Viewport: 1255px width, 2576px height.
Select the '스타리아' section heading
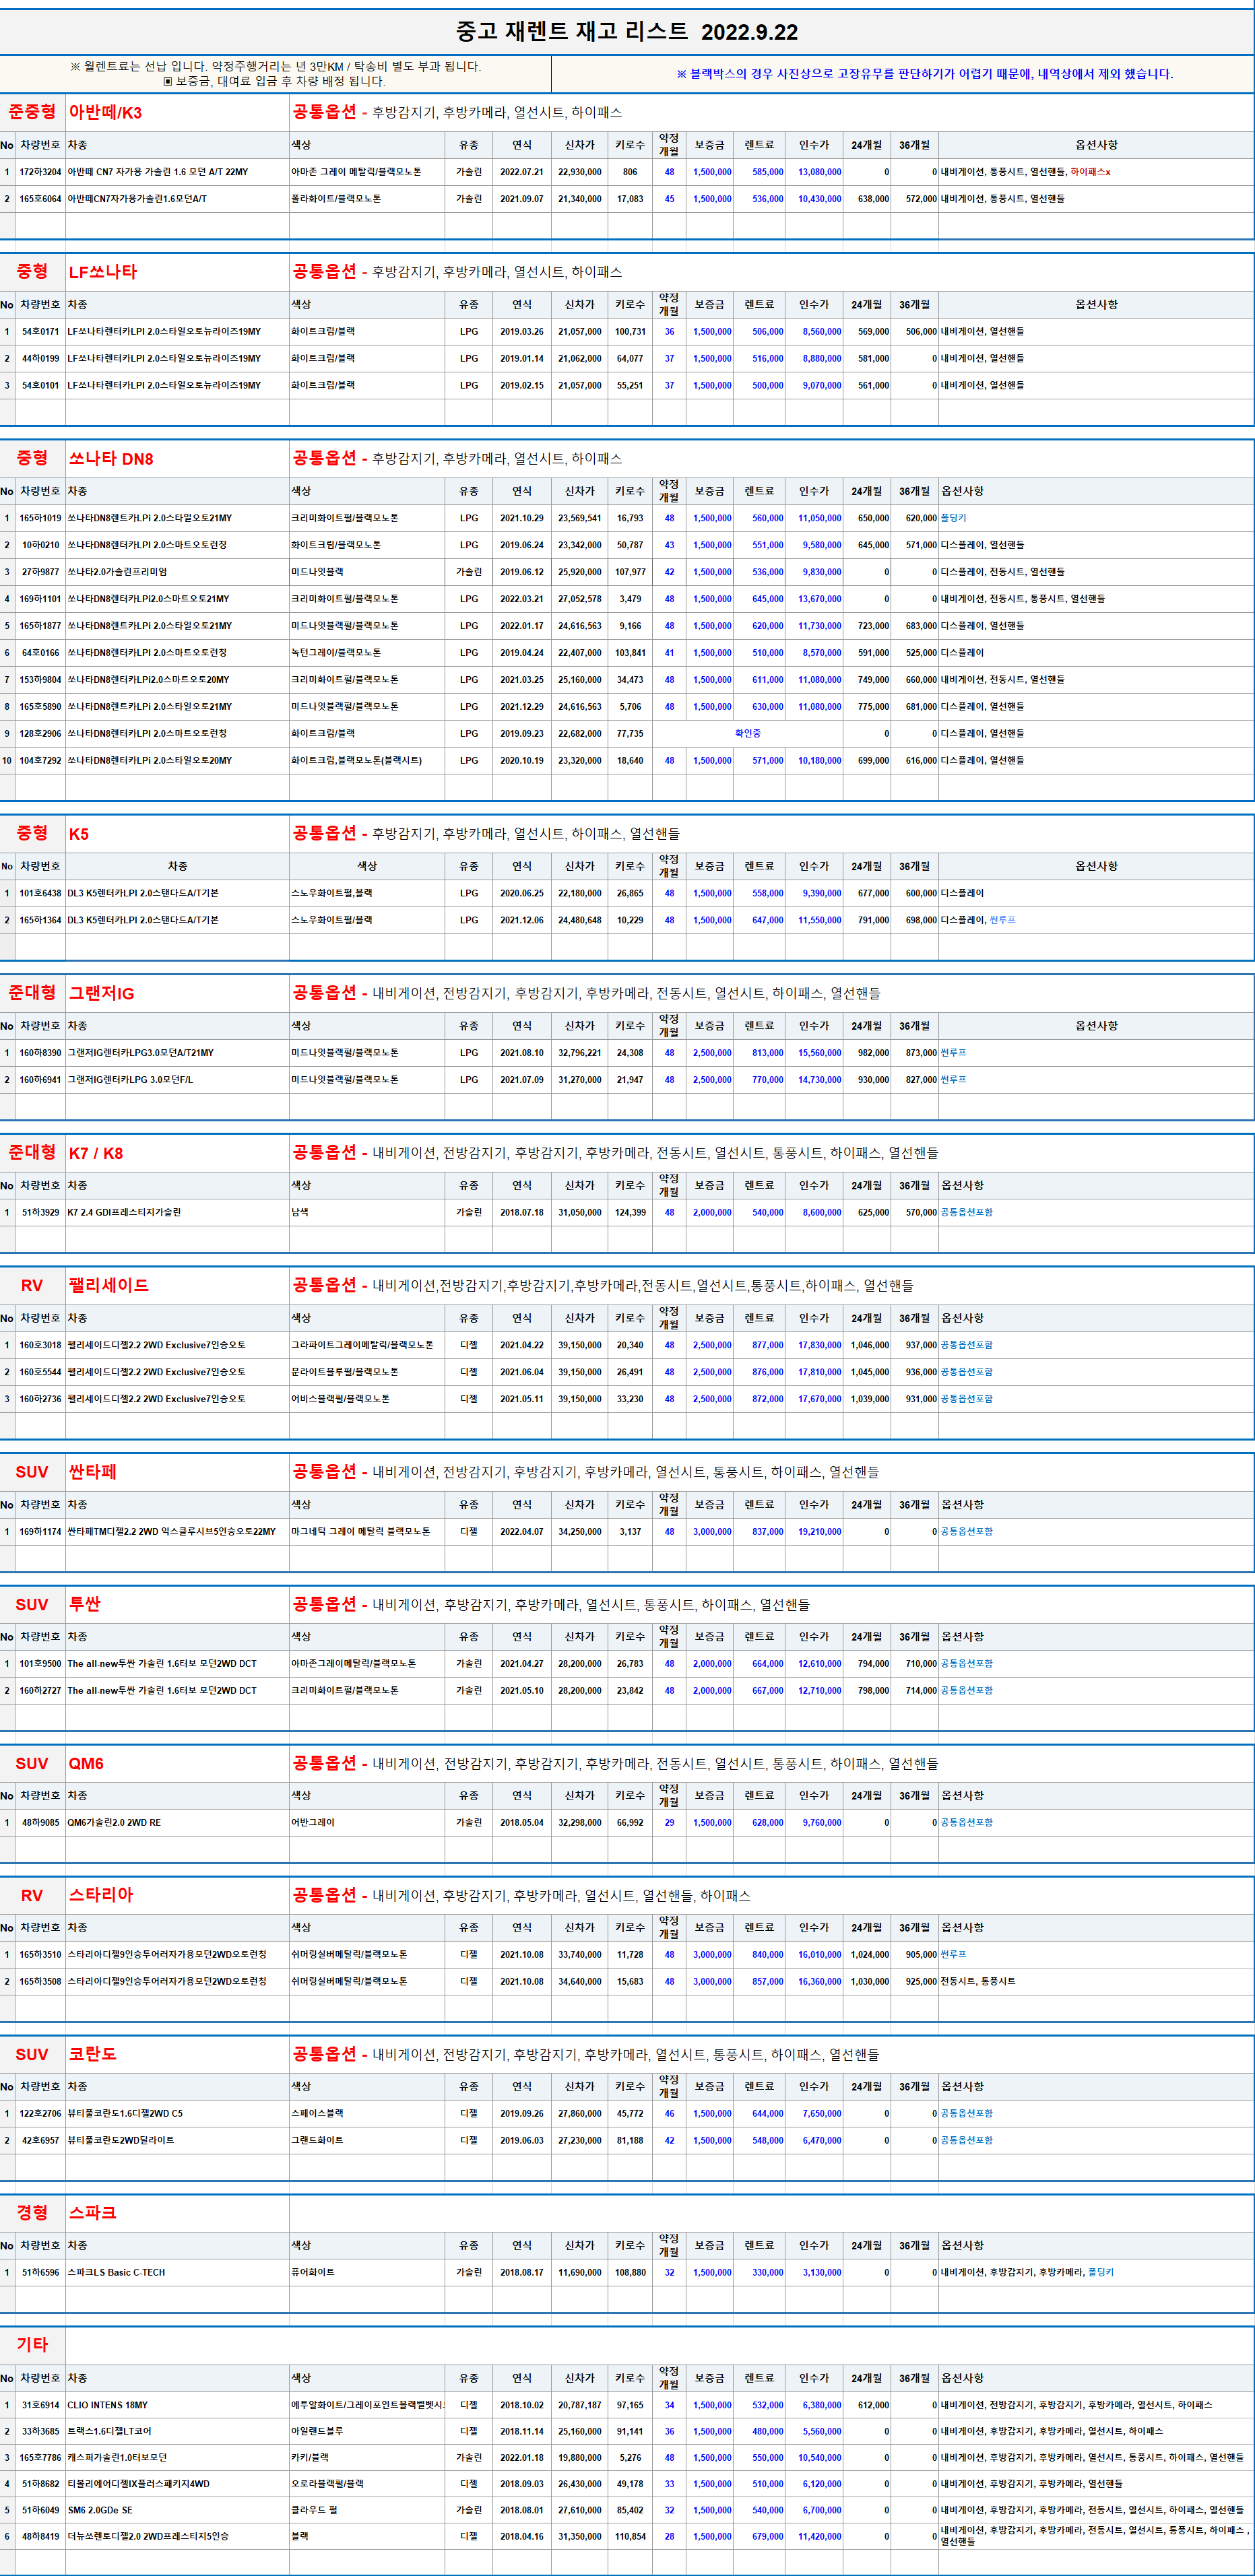[101, 1895]
